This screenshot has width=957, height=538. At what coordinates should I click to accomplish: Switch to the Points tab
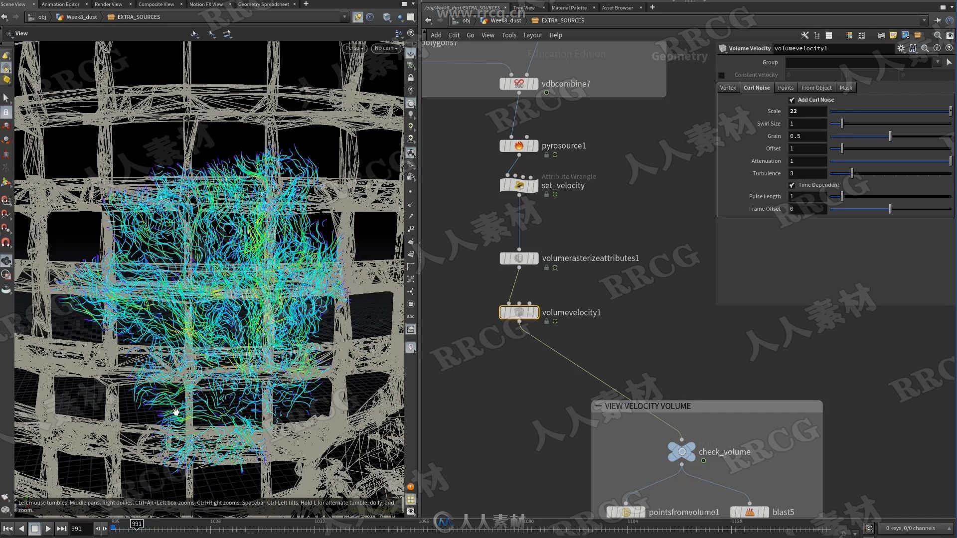tap(786, 87)
